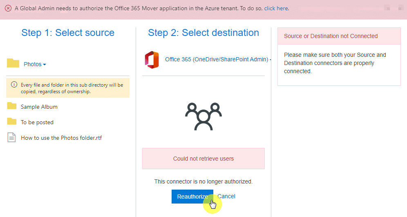The width and height of the screenshot is (407, 217).
Task: Click the Office 365 logo icon
Action: (152, 60)
